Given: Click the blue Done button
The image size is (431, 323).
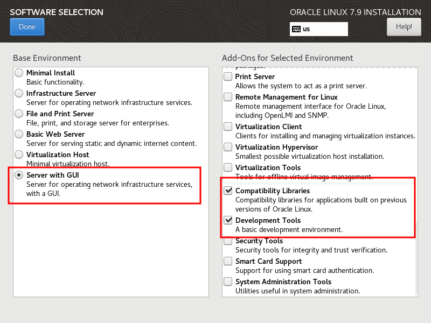Looking at the screenshot, I should (x=27, y=27).
